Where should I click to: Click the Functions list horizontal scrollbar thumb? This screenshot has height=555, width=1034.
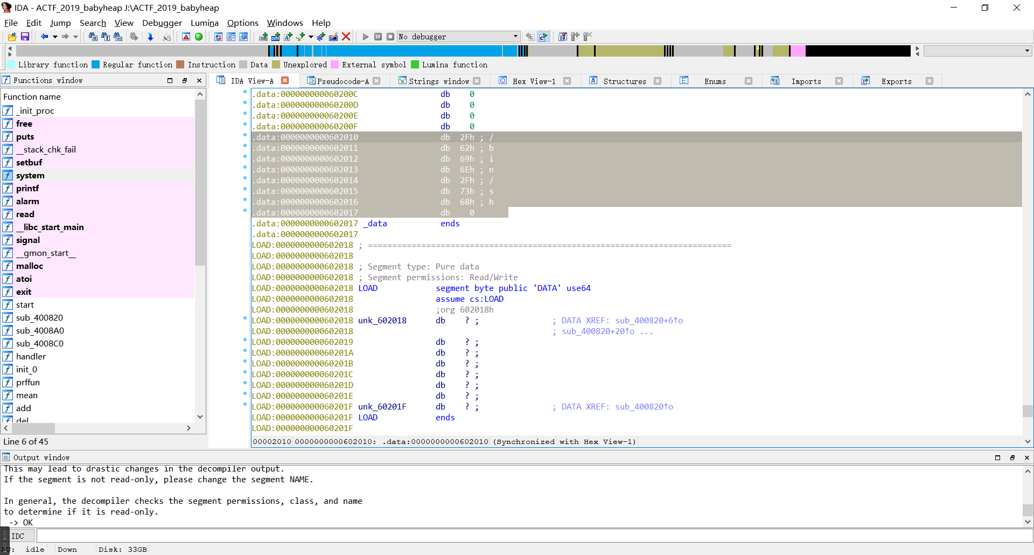click(x=33, y=428)
